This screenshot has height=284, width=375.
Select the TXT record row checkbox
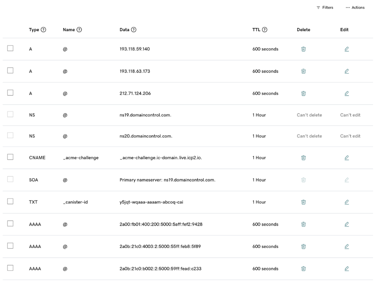(10, 202)
